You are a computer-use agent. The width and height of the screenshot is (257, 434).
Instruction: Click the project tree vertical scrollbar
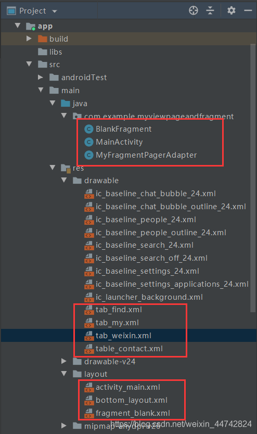252,178
